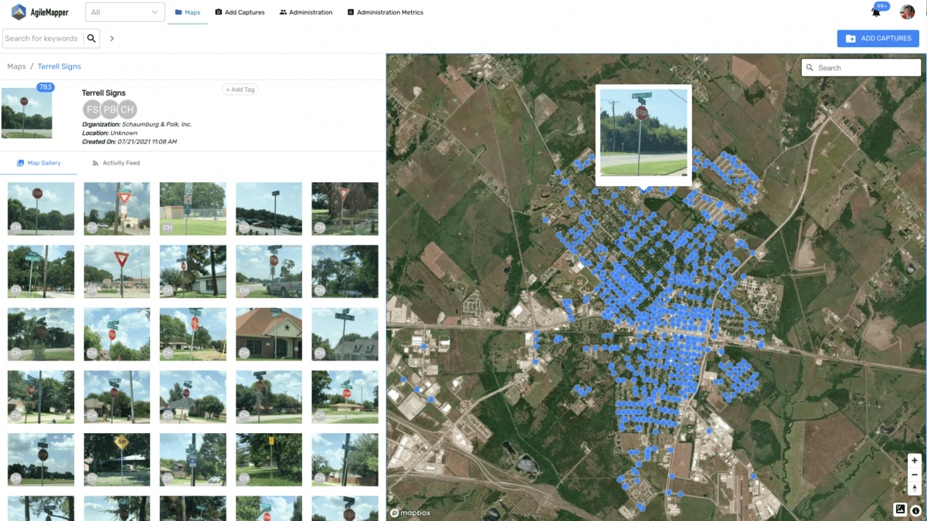Viewport: 927px width, 521px height.
Task: Open the Maps tab
Action: point(188,12)
